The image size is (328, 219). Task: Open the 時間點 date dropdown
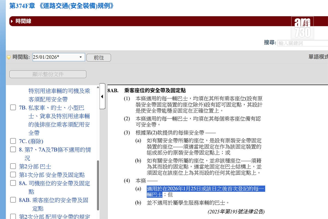(81, 57)
